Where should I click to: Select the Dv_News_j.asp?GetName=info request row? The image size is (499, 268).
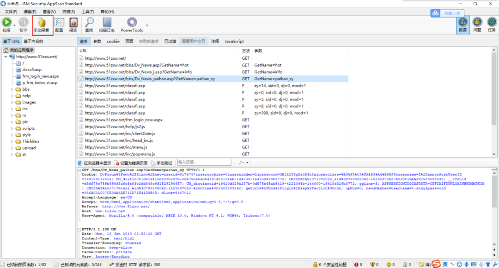coord(213,72)
